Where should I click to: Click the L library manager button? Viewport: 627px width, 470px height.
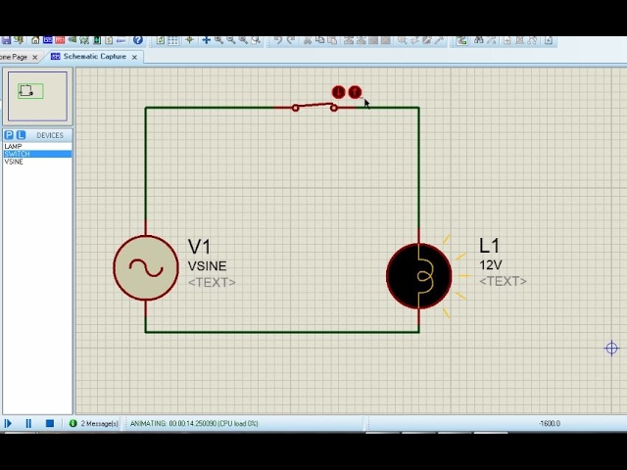click(x=21, y=135)
